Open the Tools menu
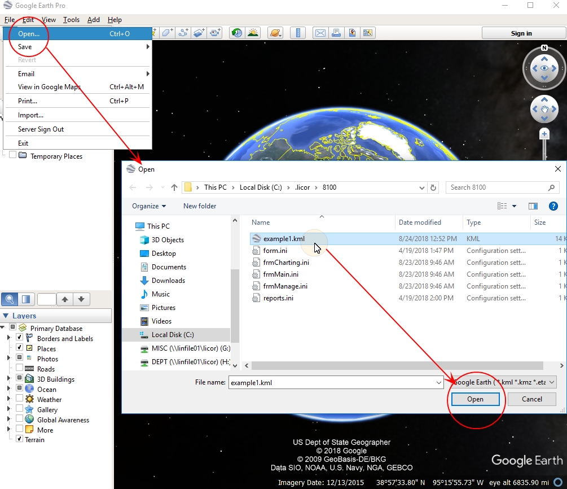 tap(71, 19)
